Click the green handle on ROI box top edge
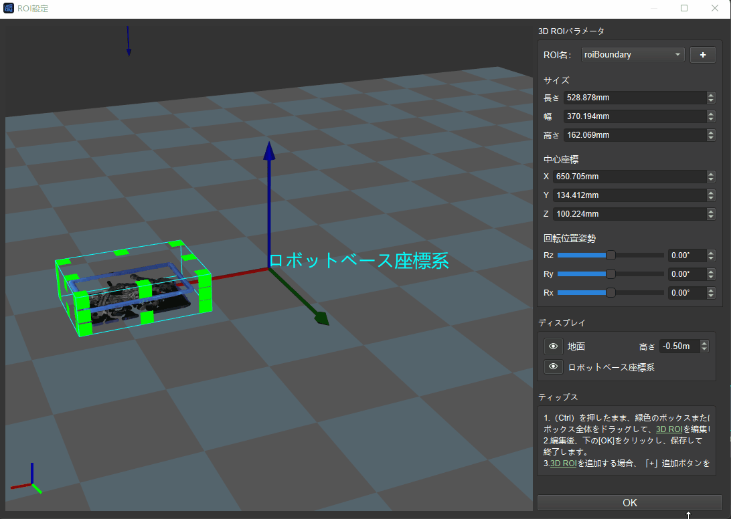The image size is (731, 519). pyautogui.click(x=121, y=253)
